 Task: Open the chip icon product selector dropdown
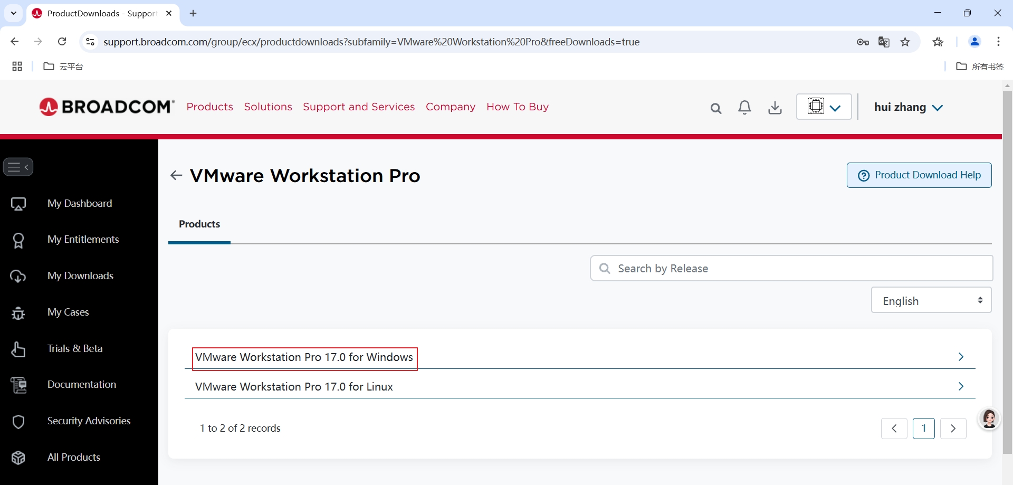824,107
